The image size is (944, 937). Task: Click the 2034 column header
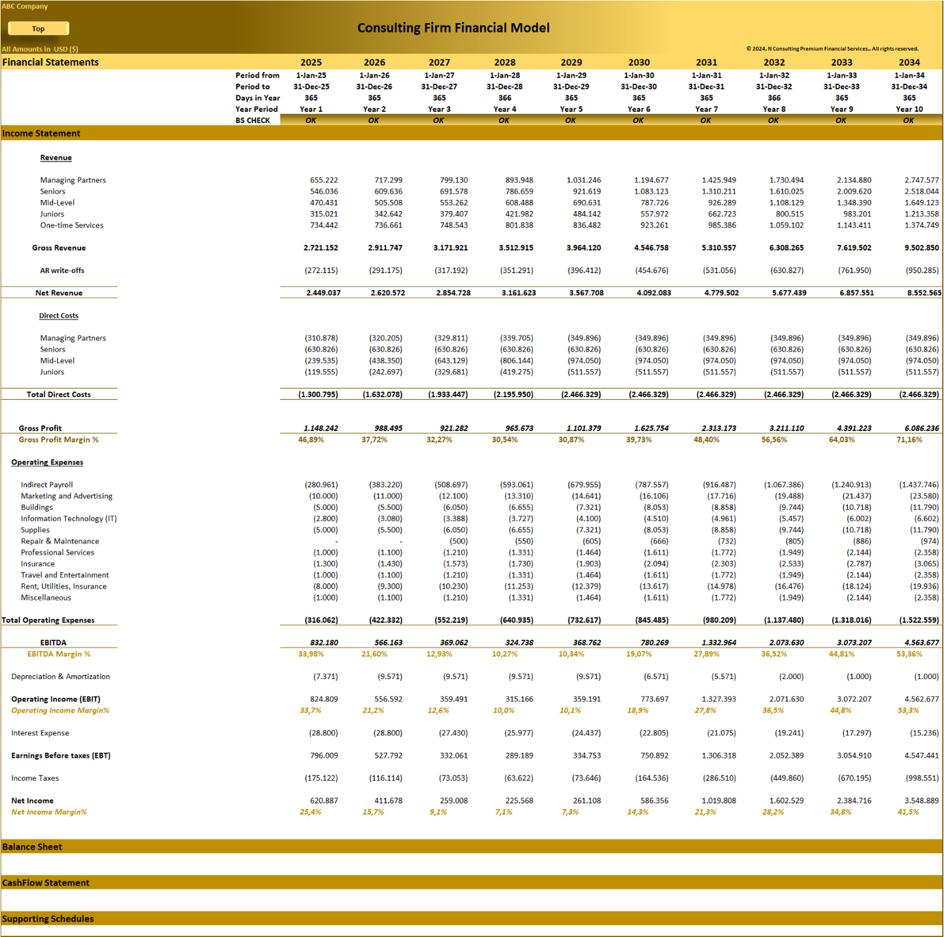pos(909,63)
